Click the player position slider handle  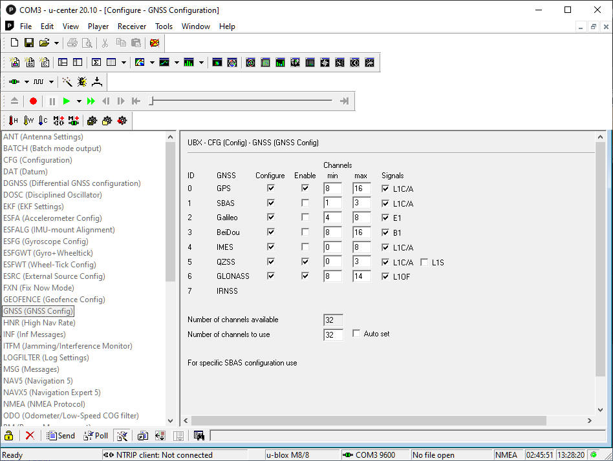(151, 101)
